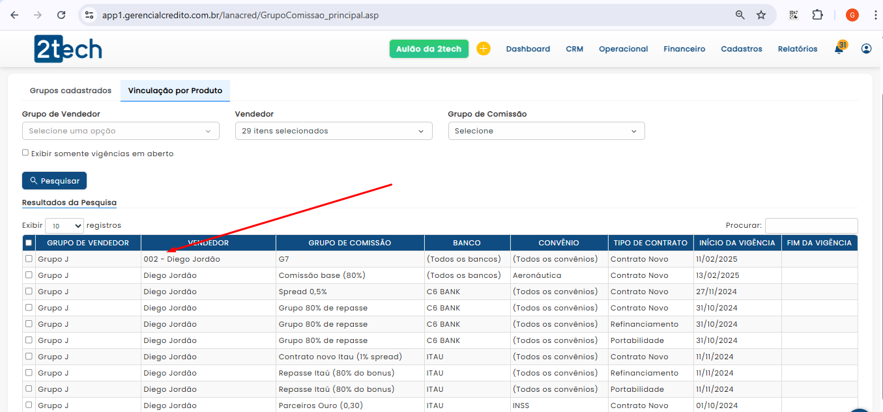
Task: Check the row with 002 - Diego Jordão
Action: [x=28, y=258]
